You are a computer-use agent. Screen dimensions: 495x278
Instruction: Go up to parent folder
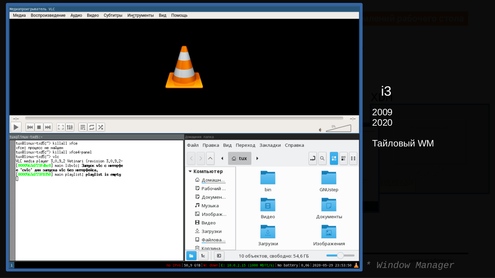click(x=210, y=158)
